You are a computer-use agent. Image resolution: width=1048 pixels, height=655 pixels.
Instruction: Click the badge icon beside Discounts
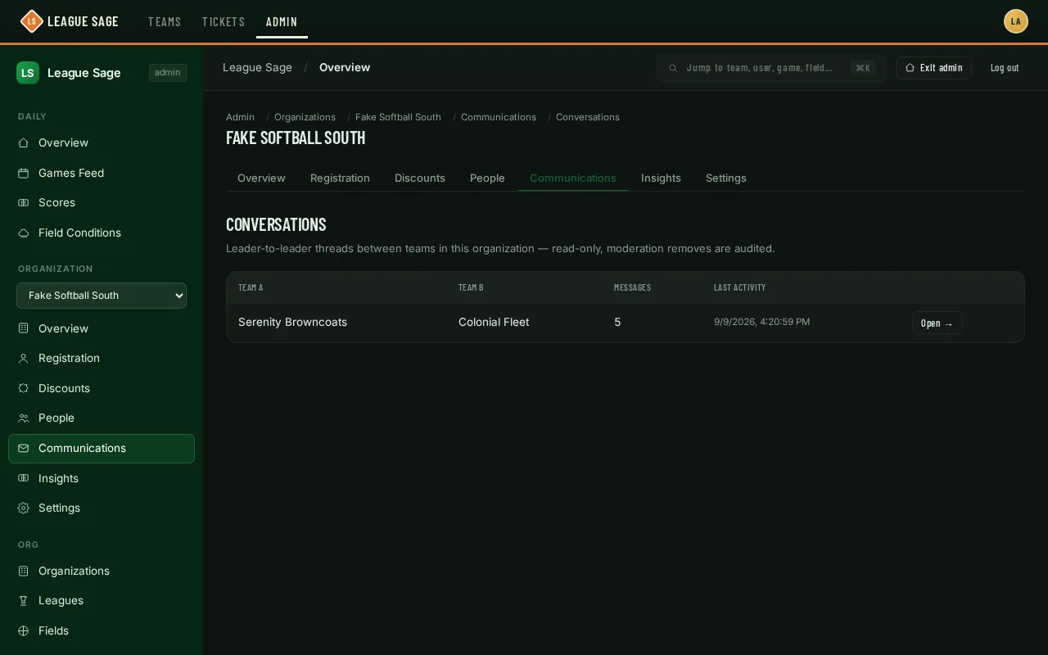tap(24, 389)
